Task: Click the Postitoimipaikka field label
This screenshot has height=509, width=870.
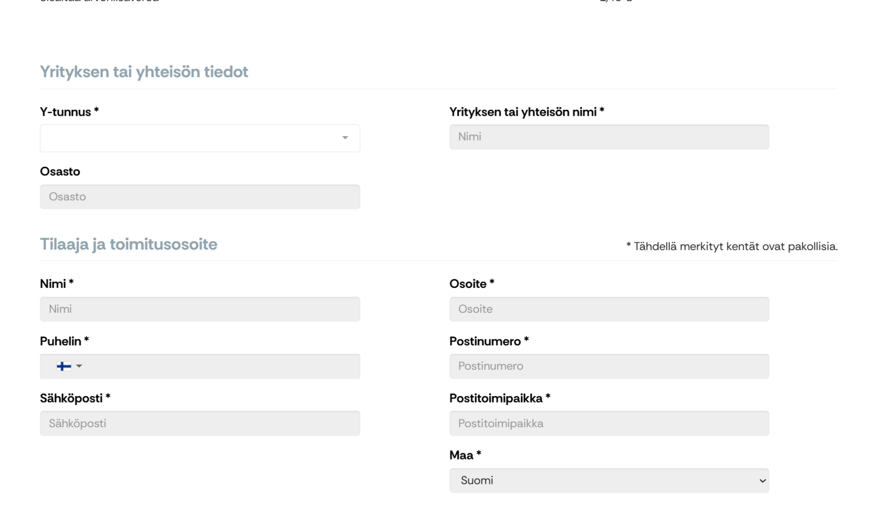Action: pyautogui.click(x=500, y=398)
